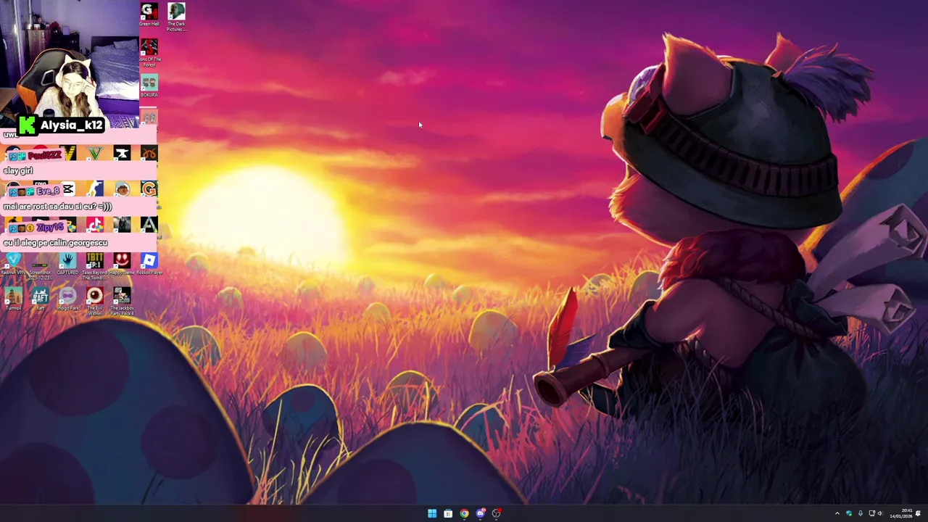928x522 pixels.
Task: Click the chat username Eve_8
Action: 48,191
